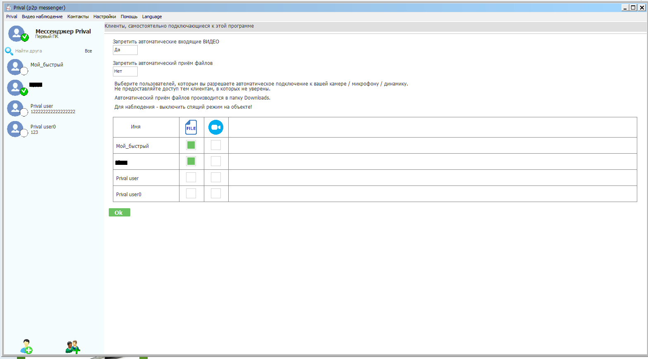This screenshot has height=359, width=648.
Task: Open the Видео наблюдение menu
Action: pos(42,17)
